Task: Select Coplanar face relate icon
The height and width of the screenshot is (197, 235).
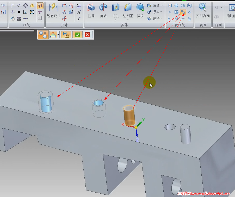Action: click(x=170, y=6)
